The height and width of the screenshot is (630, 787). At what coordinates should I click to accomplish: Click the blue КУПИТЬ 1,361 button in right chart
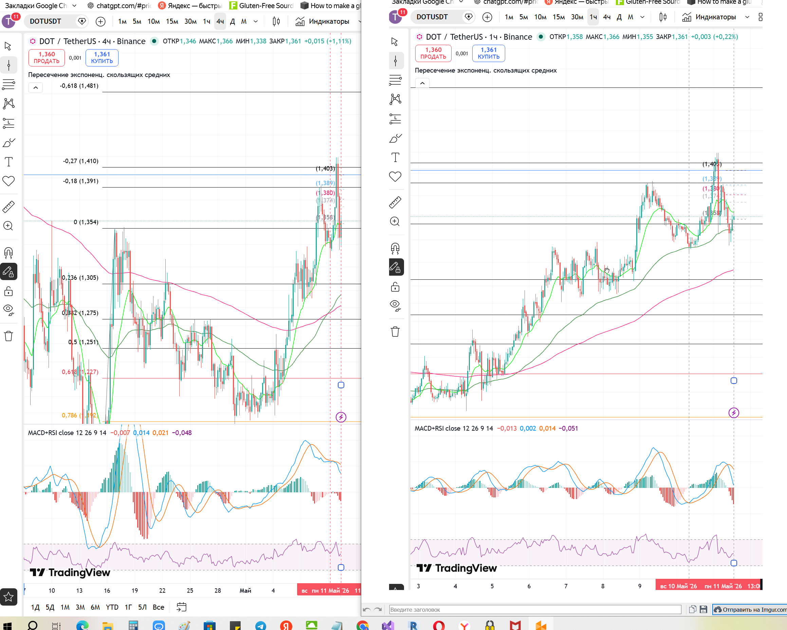click(489, 53)
